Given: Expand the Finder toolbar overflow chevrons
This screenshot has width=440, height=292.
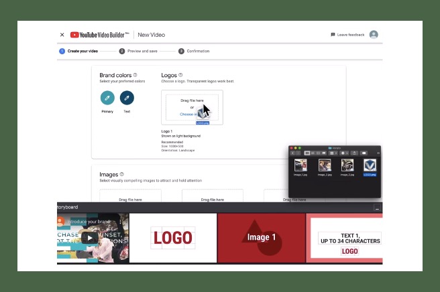Looking at the screenshot, I should click(x=378, y=153).
